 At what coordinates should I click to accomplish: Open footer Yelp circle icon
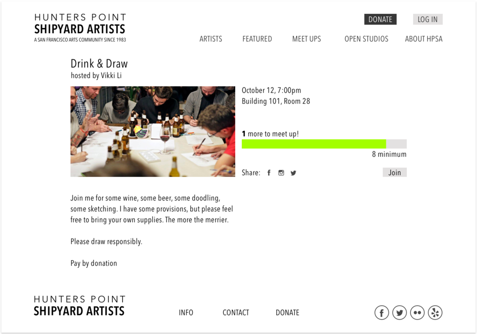[435, 313]
